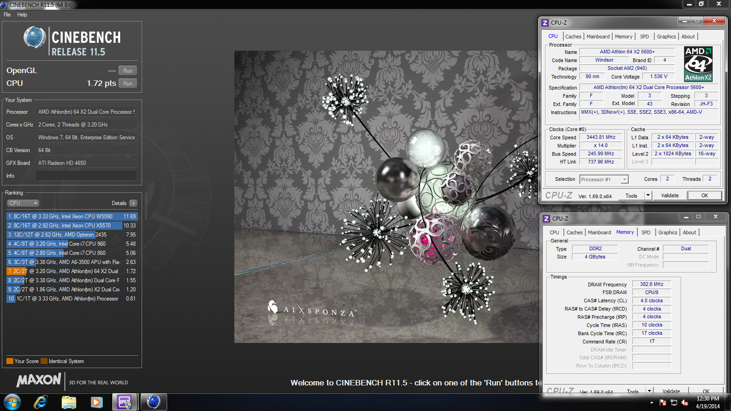Run the CPU benchmark

coord(128,84)
